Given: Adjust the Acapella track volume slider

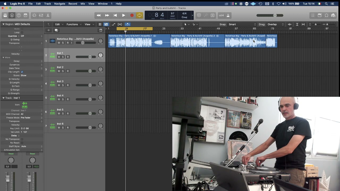Looking at the screenshot, I should point(85,43).
